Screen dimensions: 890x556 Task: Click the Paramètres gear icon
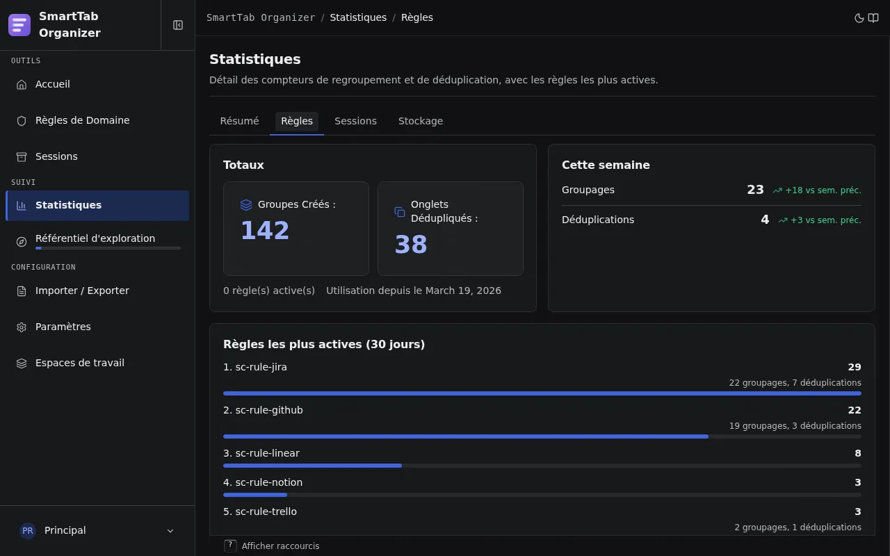tap(22, 327)
